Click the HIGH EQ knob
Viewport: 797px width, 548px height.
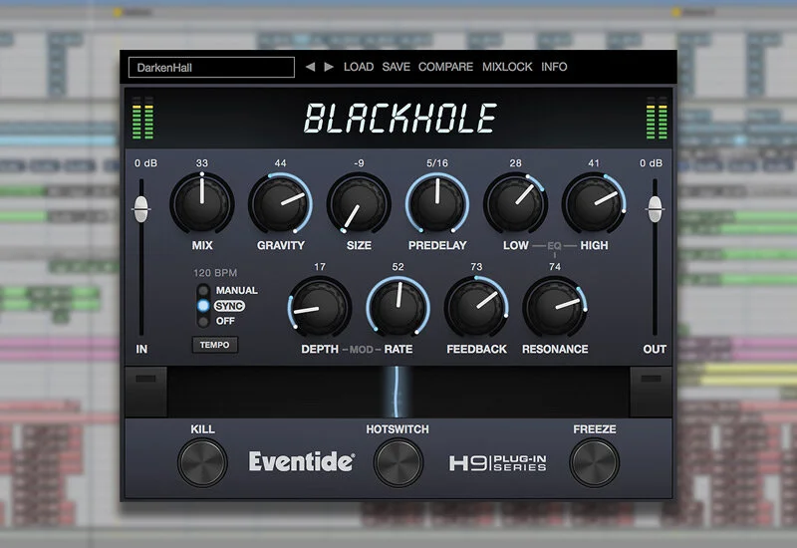click(x=594, y=203)
